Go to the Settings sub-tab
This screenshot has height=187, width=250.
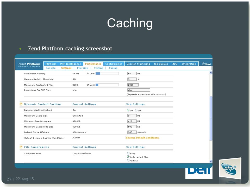66,68
